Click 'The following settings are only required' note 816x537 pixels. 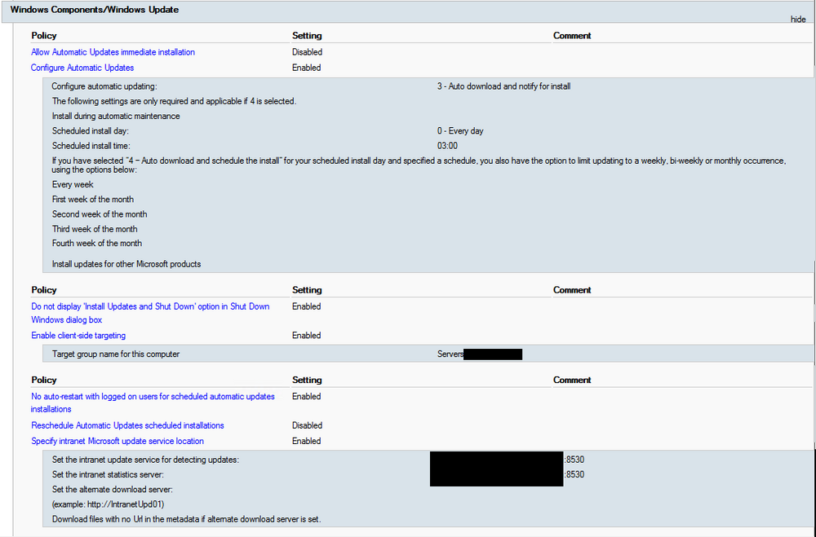click(x=174, y=101)
